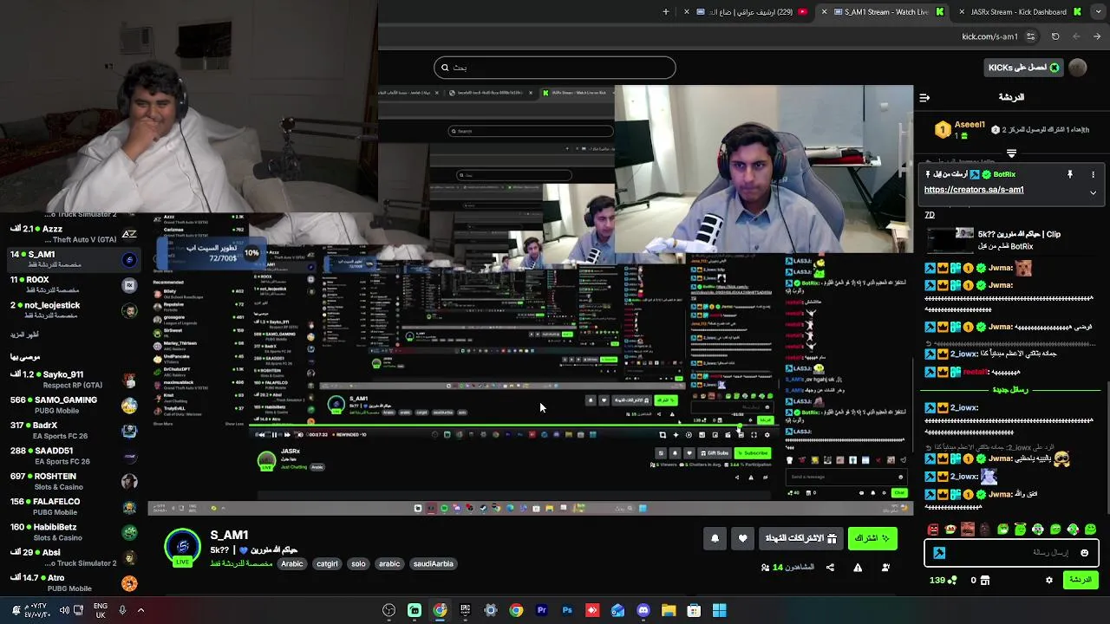The image size is (1110, 624).
Task: Collapse the chat panel with the arrow icon
Action: pos(924,97)
